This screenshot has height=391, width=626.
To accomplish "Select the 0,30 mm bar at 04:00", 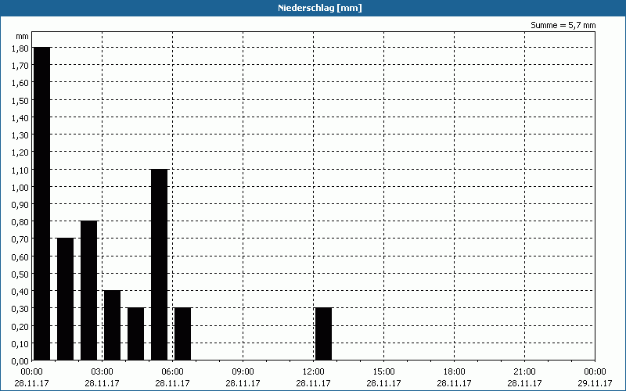I will (x=135, y=334).
